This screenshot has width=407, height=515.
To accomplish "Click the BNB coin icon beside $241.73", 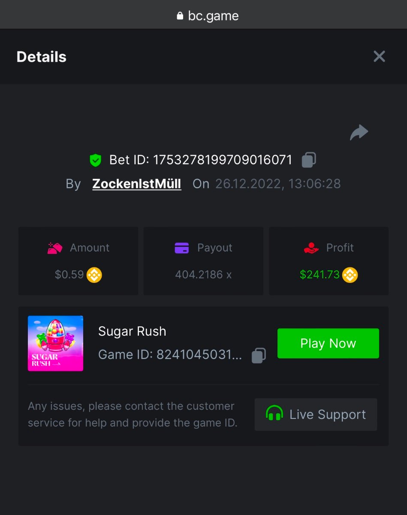I will click(x=350, y=275).
